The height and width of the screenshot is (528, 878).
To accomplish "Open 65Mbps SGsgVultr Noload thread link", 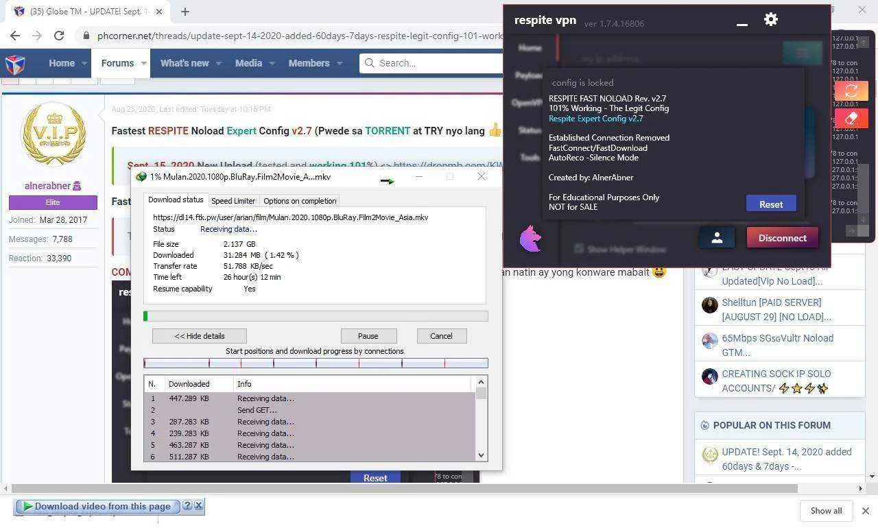I will 777,345.
